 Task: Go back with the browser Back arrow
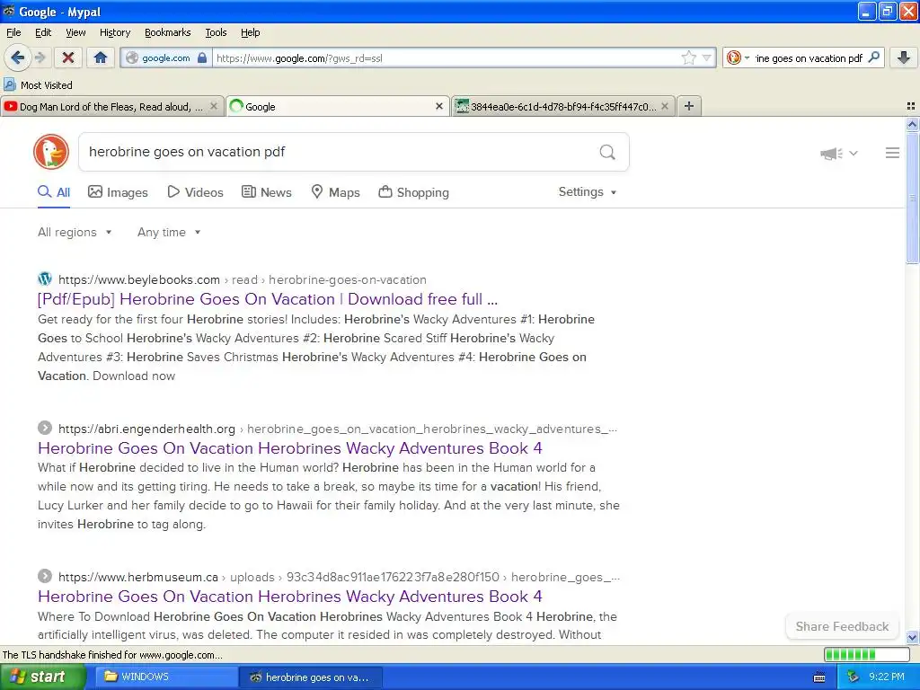[18, 57]
